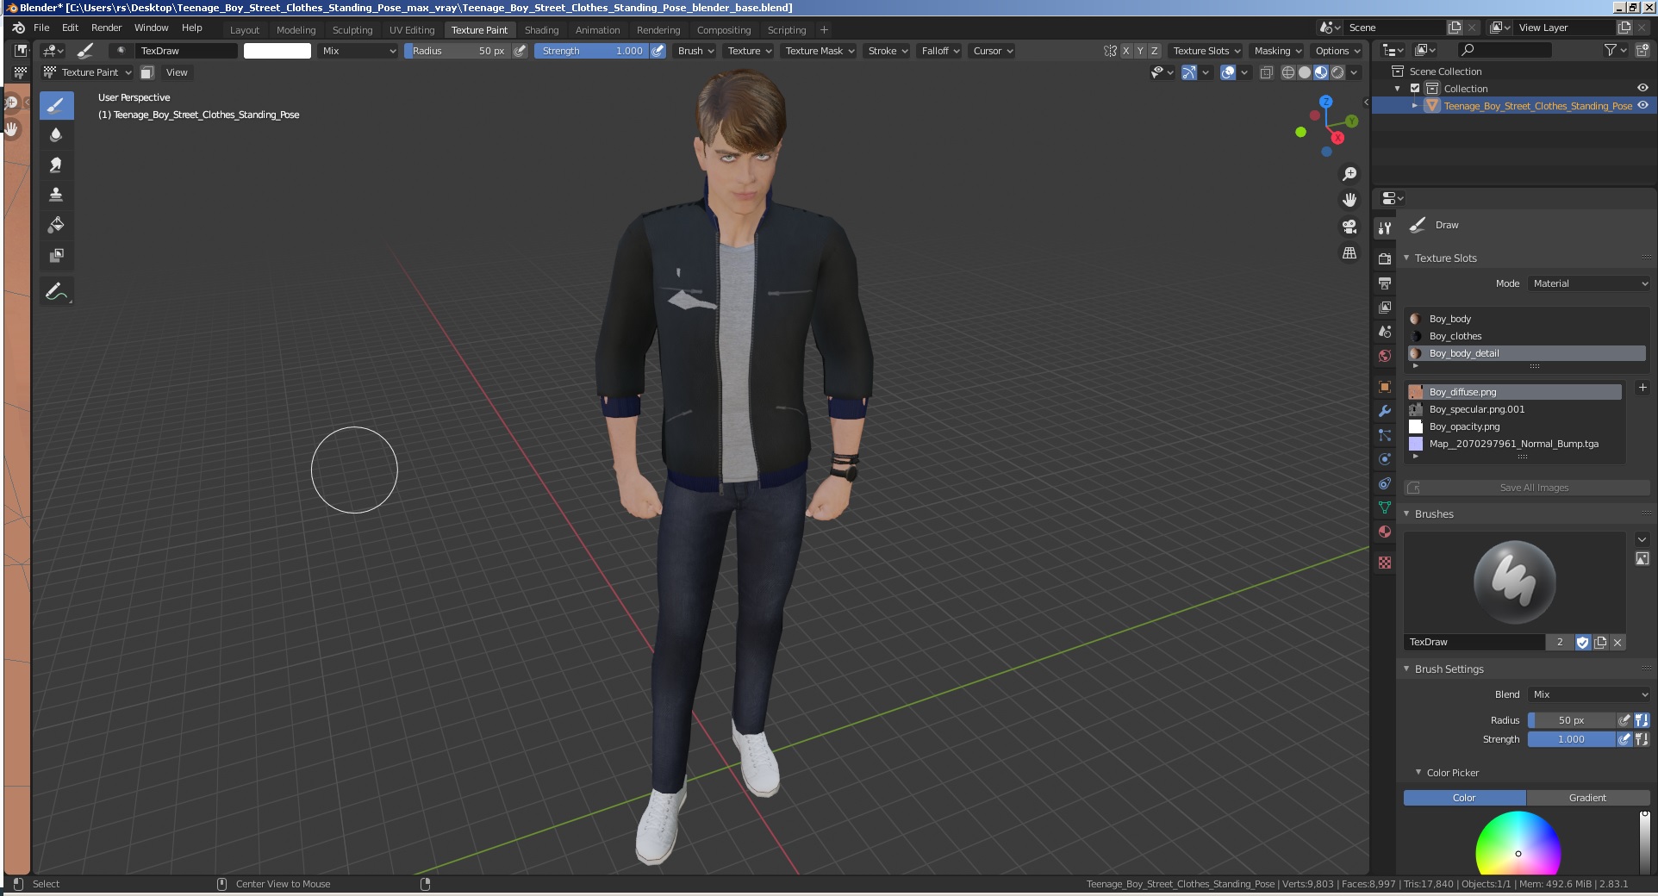This screenshot has width=1658, height=896.
Task: Switch to Material Preview shading
Action: point(1321,72)
